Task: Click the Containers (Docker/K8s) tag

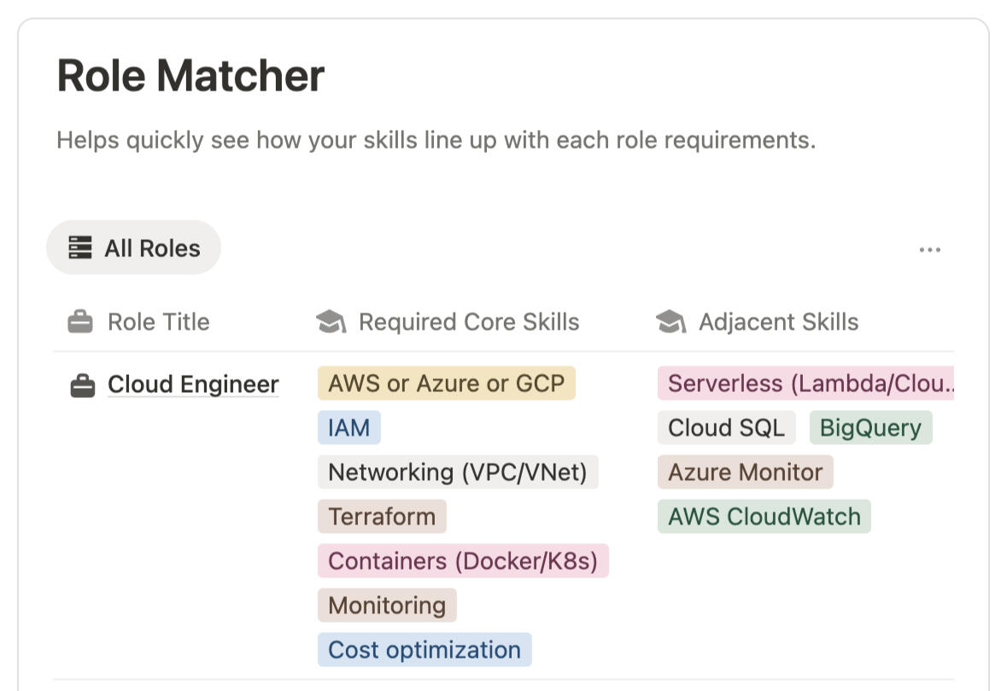Action: click(x=463, y=561)
